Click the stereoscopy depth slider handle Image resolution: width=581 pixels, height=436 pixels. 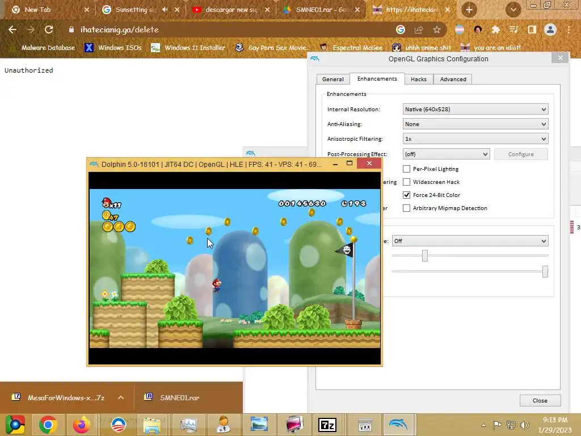[425, 255]
